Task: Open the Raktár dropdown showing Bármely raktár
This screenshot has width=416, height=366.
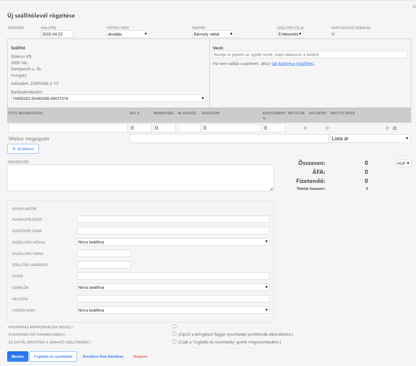Action: pyautogui.click(x=213, y=34)
